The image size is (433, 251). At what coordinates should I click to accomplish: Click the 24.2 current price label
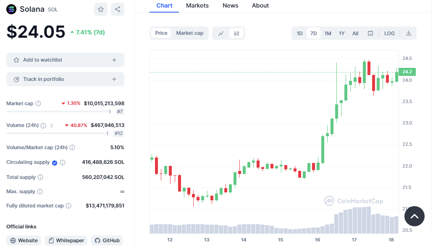click(407, 72)
